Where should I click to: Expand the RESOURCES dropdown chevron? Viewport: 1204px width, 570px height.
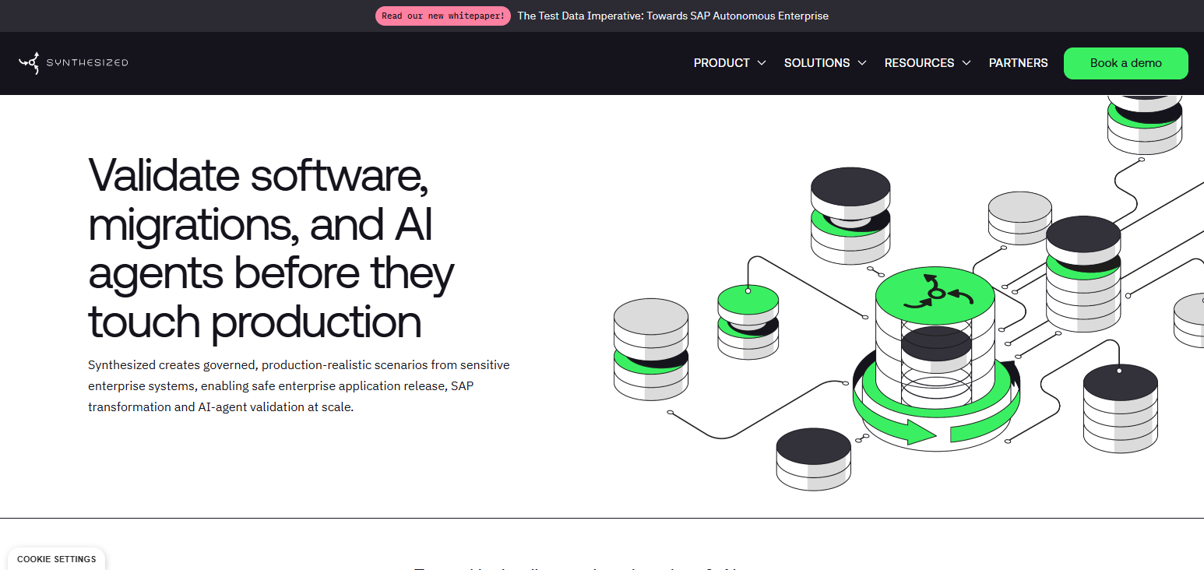[966, 63]
